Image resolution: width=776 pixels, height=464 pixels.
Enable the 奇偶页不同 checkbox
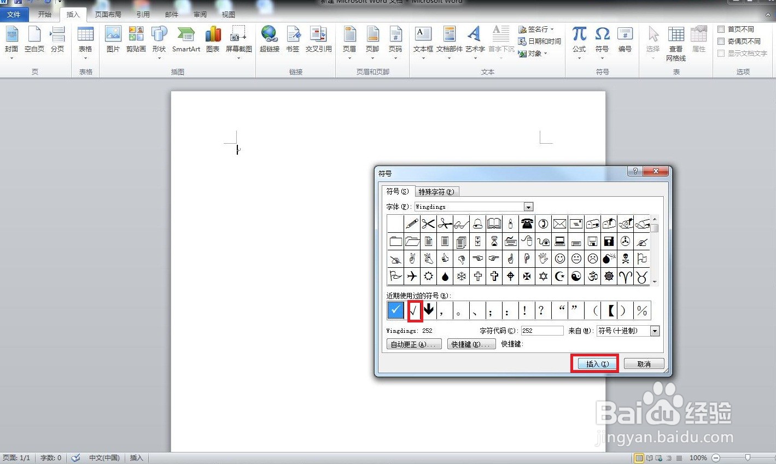point(721,41)
